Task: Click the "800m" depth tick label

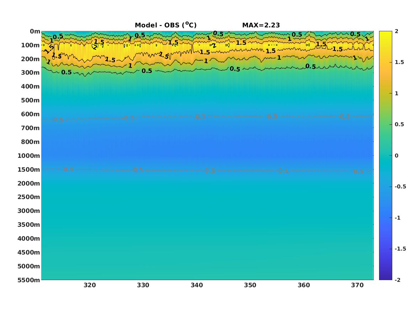Action: pos(31,142)
